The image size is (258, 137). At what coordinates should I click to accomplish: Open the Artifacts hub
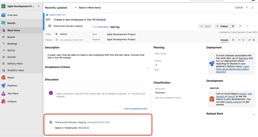(x=12, y=102)
